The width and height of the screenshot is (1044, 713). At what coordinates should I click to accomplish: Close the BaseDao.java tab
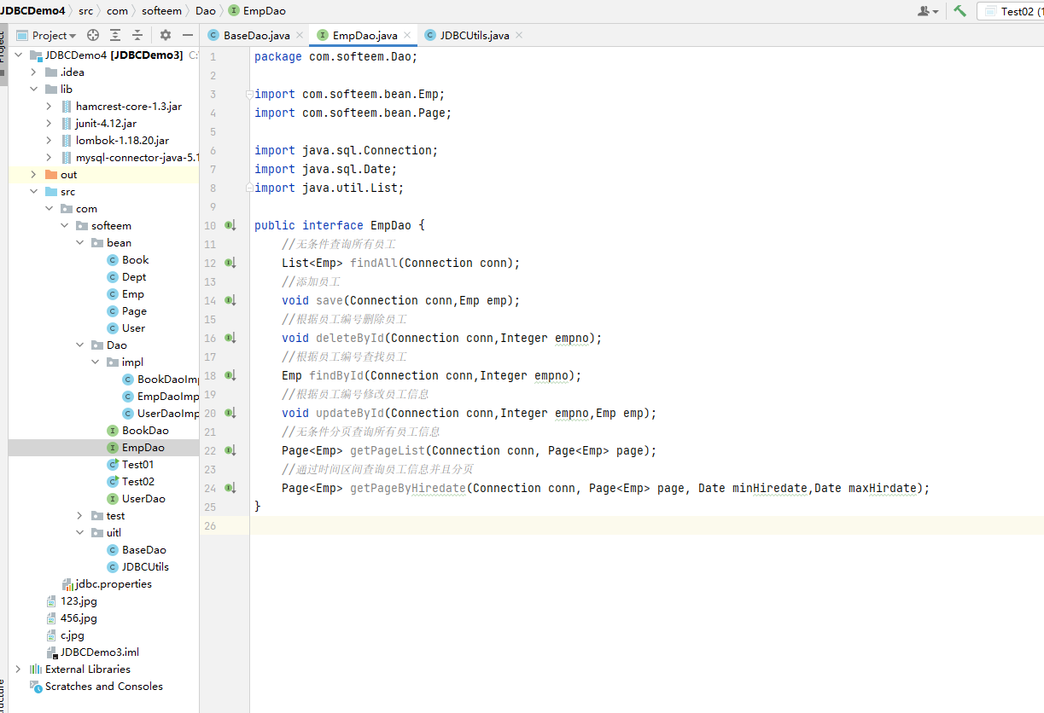[x=300, y=36]
